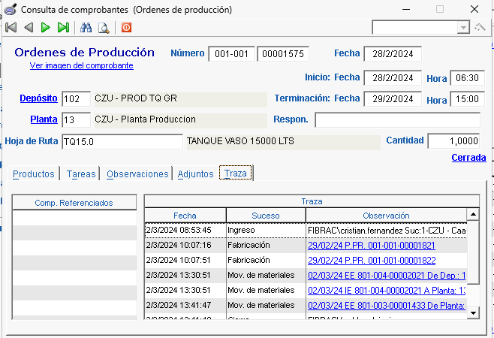494x338 pixels.
Task: Go to previous record arrow
Action: (29, 28)
